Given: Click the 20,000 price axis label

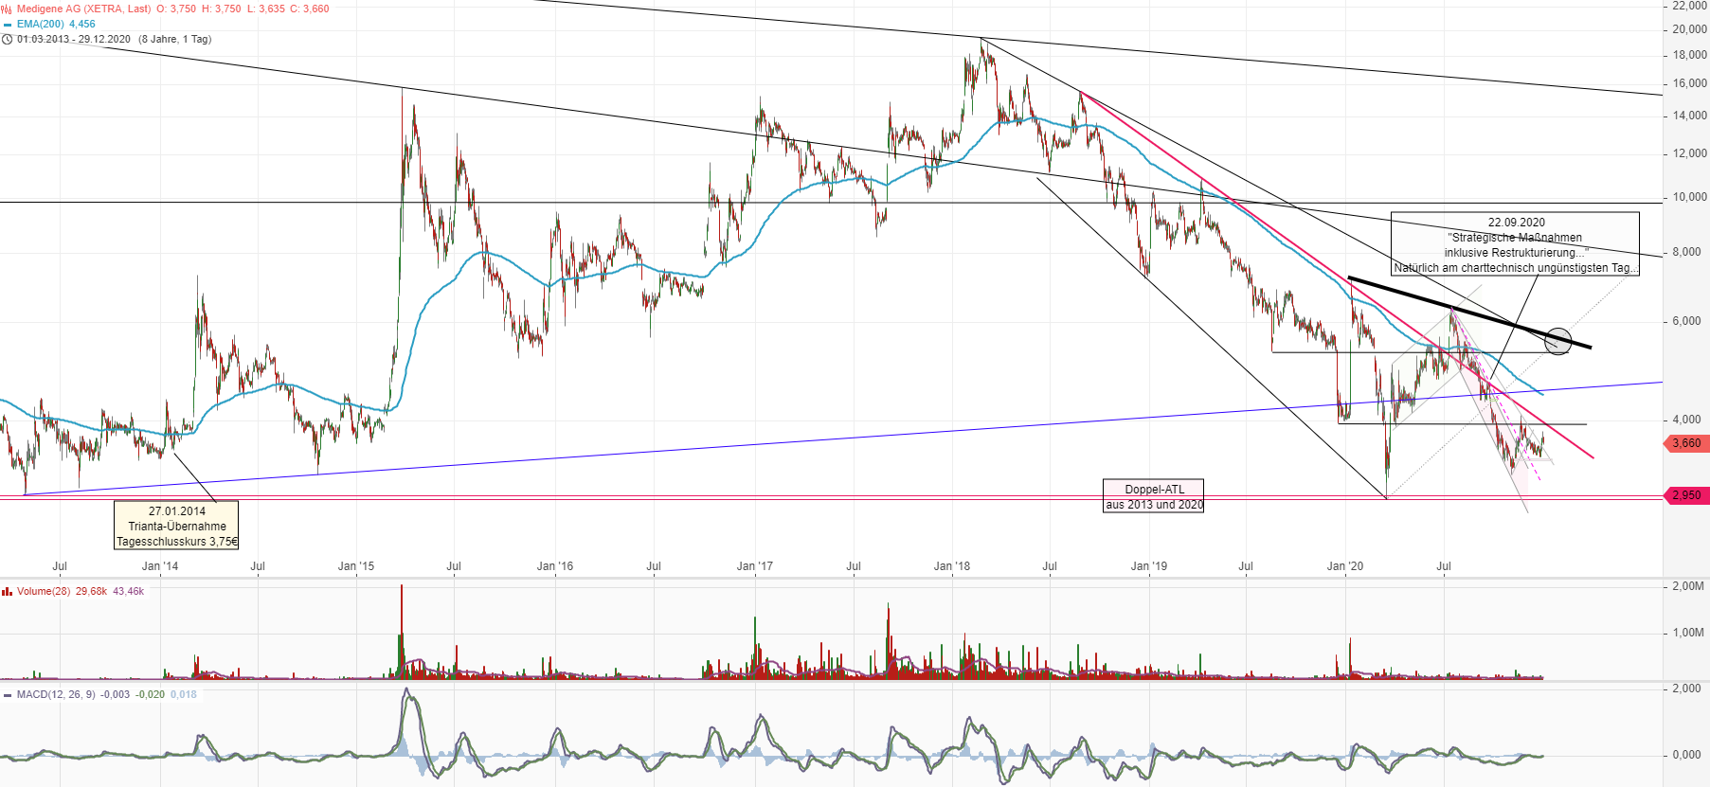Looking at the screenshot, I should tap(1689, 29).
